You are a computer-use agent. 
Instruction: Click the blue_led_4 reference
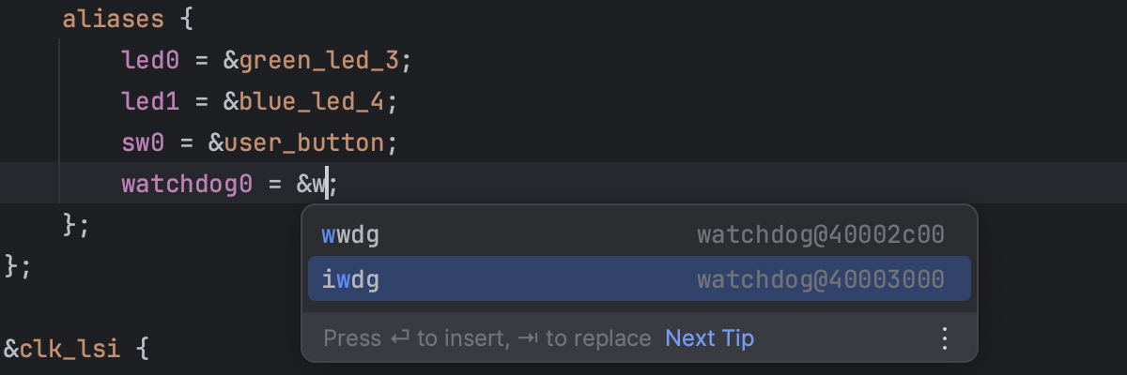(311, 101)
